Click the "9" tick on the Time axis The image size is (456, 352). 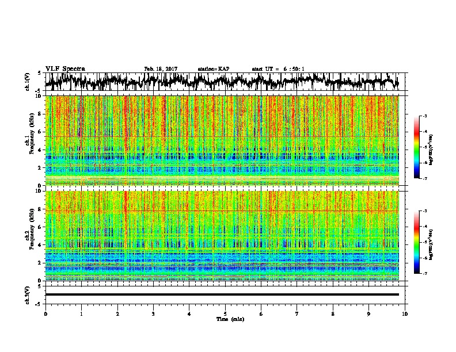coord(368,314)
